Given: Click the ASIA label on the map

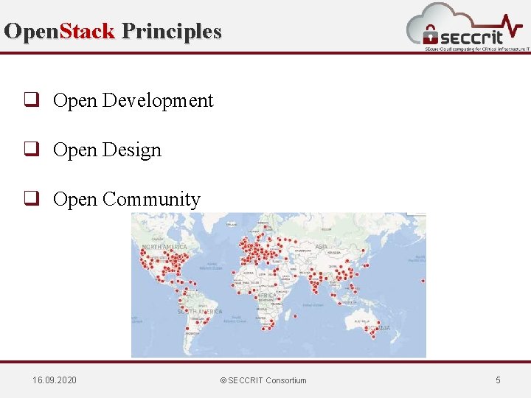Looking at the screenshot, I should click(321, 247).
